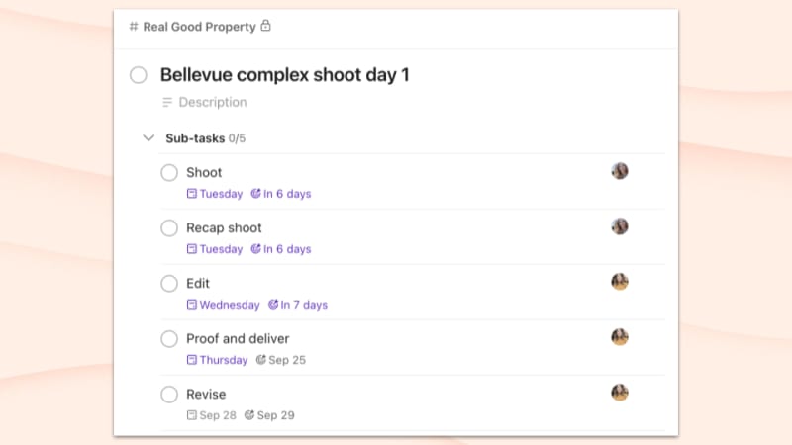
Task: Click the assignee avatar on the Edit sub-task
Action: [620, 282]
